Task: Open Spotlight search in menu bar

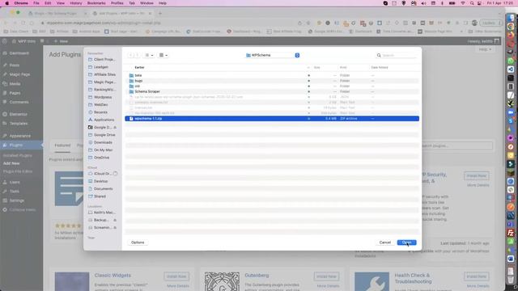Action: coord(472,3)
